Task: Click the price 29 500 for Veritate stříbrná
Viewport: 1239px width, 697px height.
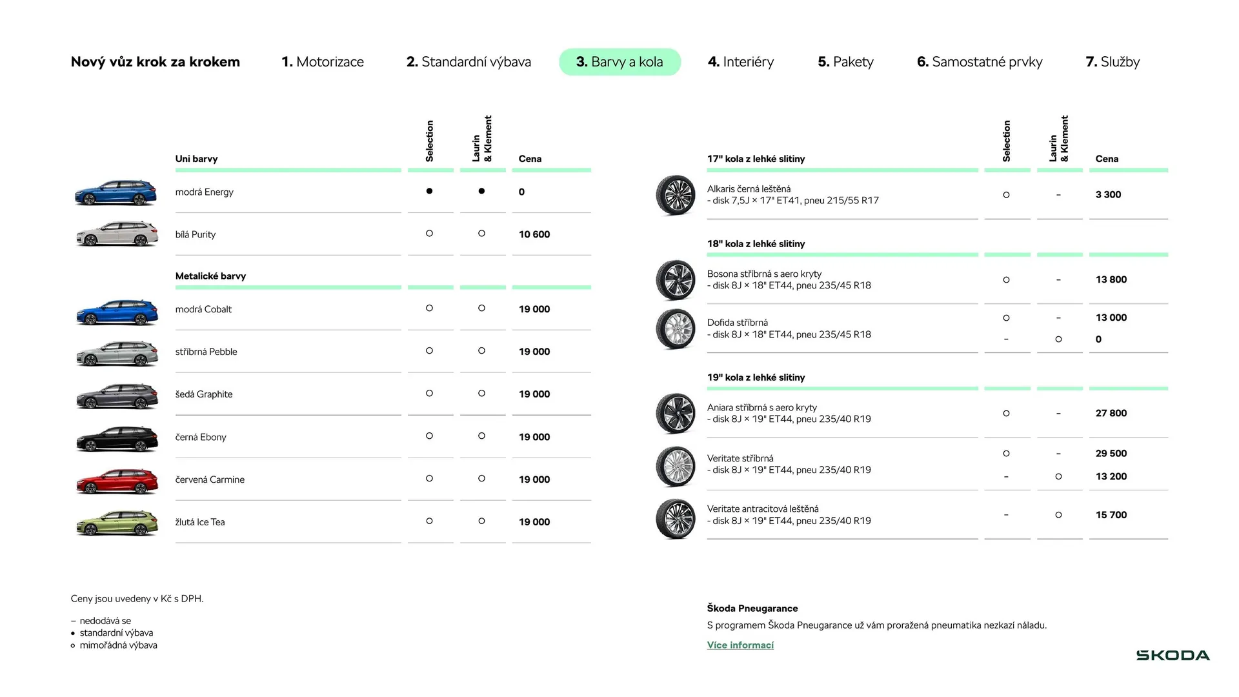Action: point(1111,454)
